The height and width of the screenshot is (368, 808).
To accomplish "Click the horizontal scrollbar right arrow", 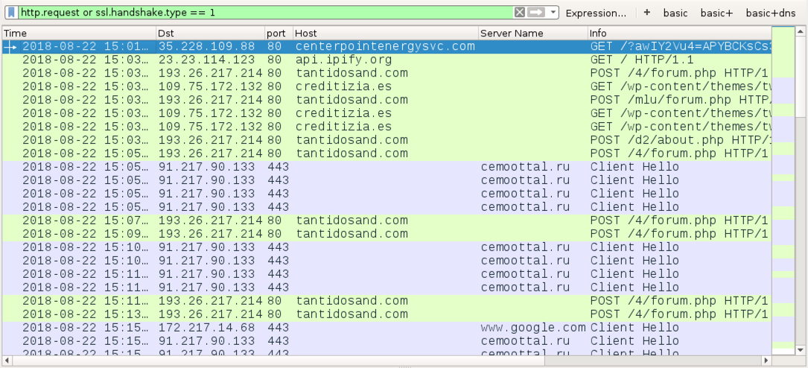I will tap(767, 361).
